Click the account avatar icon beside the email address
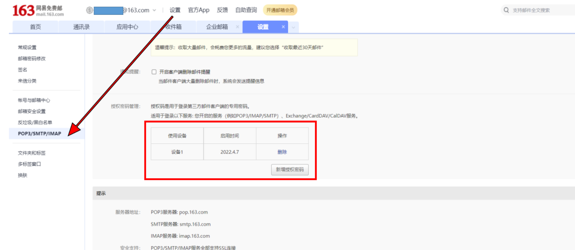 tap(90, 10)
